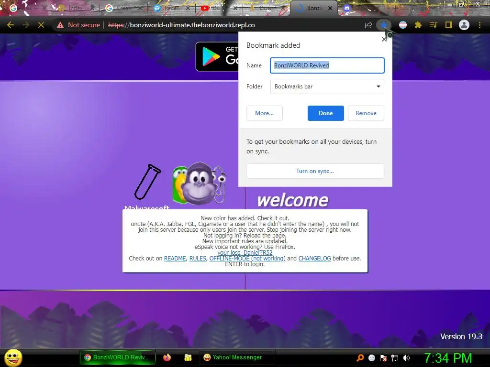This screenshot has height=367, width=490.
Task: Open the volume speaker tray icon
Action: 406,358
